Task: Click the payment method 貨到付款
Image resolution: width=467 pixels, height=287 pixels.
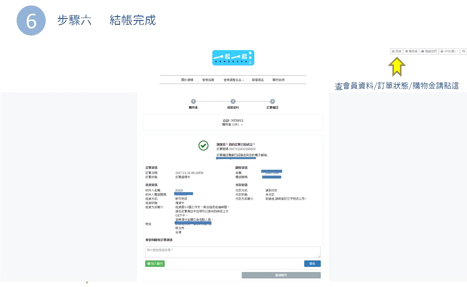Action: [x=271, y=190]
